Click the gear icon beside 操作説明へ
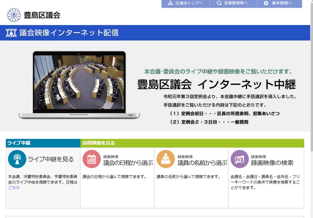The image size is (313, 218). tap(266, 3)
